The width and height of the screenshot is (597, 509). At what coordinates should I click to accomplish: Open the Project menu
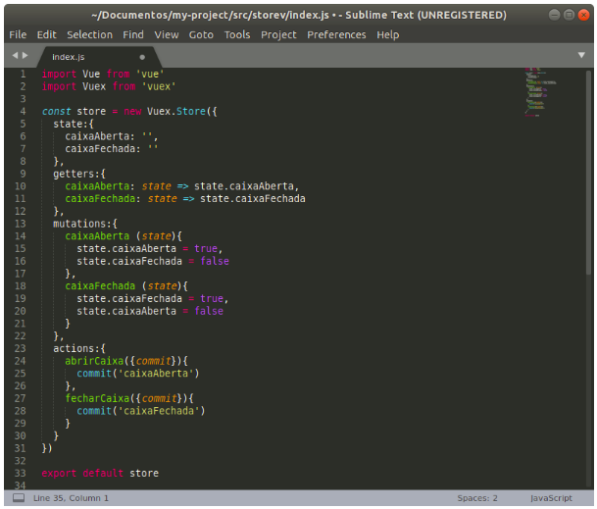278,34
